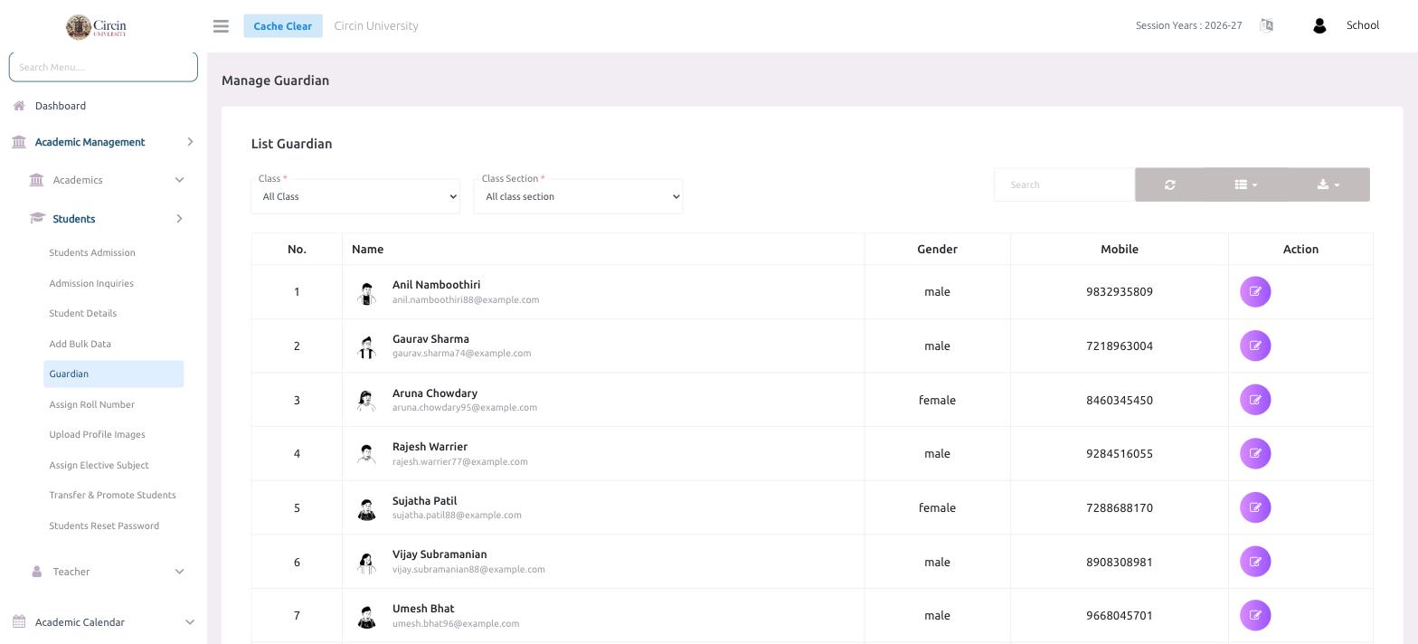The height and width of the screenshot is (644, 1418).
Task: Sort by the Mobile column header
Action: (1120, 249)
